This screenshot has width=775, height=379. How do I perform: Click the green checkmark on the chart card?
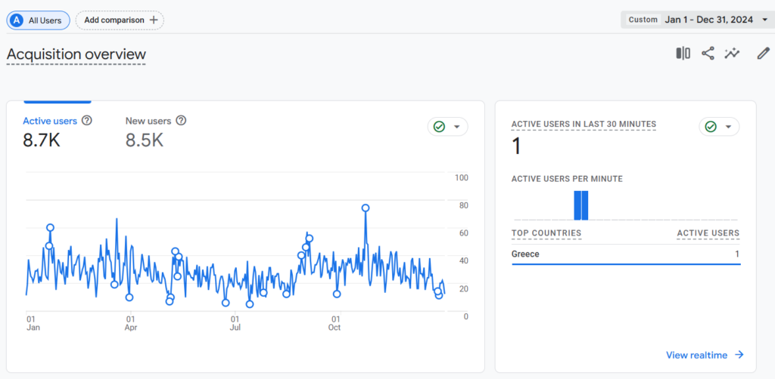click(x=439, y=127)
